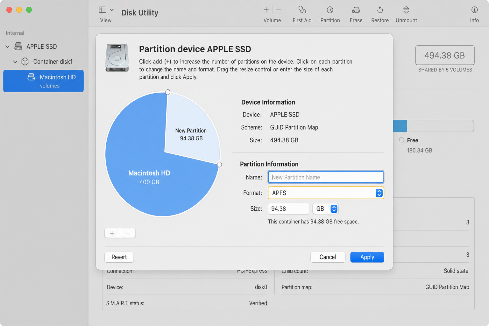
Task: Click the Solid state value
Action: click(x=456, y=271)
